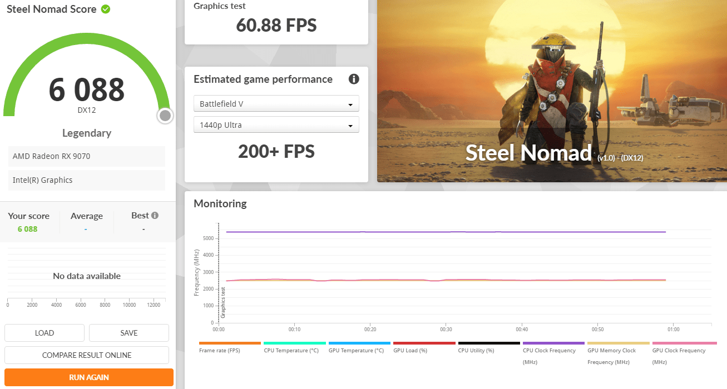
Task: Click the SAVE button
Action: [129, 333]
